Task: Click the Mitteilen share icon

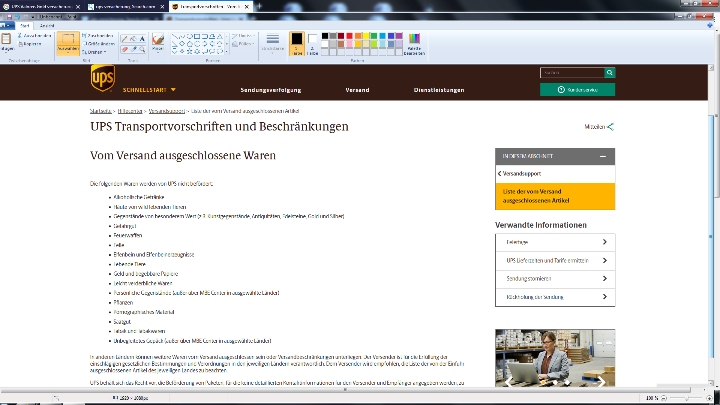Action: [610, 127]
